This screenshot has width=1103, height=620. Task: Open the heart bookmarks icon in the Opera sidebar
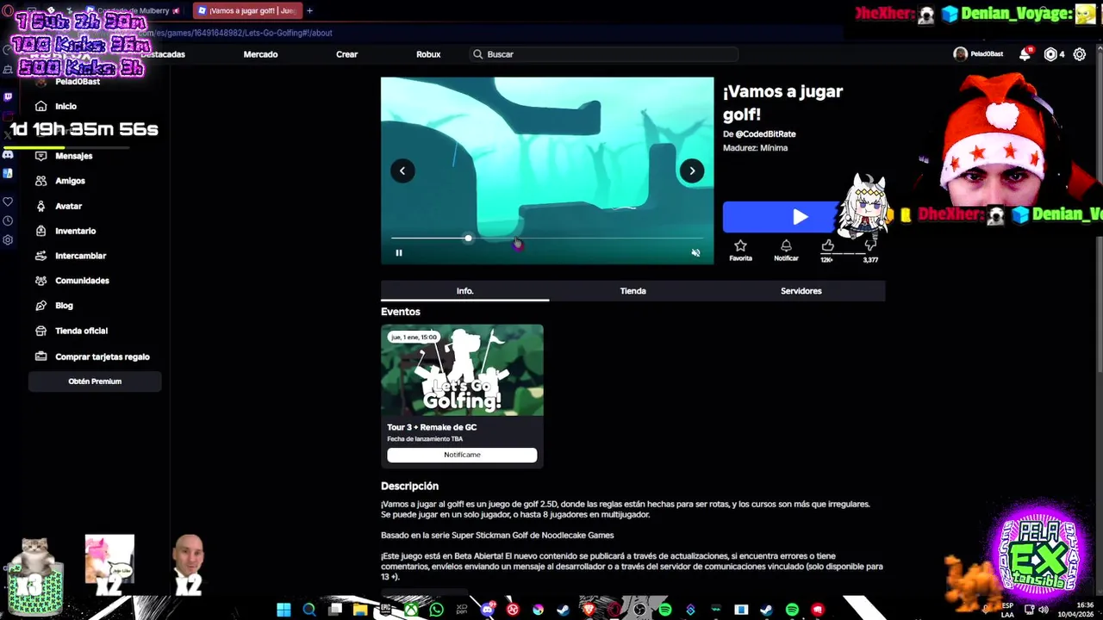point(8,201)
